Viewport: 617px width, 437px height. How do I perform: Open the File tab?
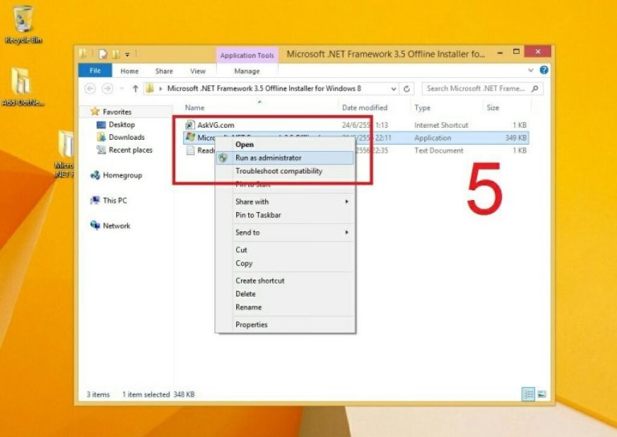[x=95, y=71]
